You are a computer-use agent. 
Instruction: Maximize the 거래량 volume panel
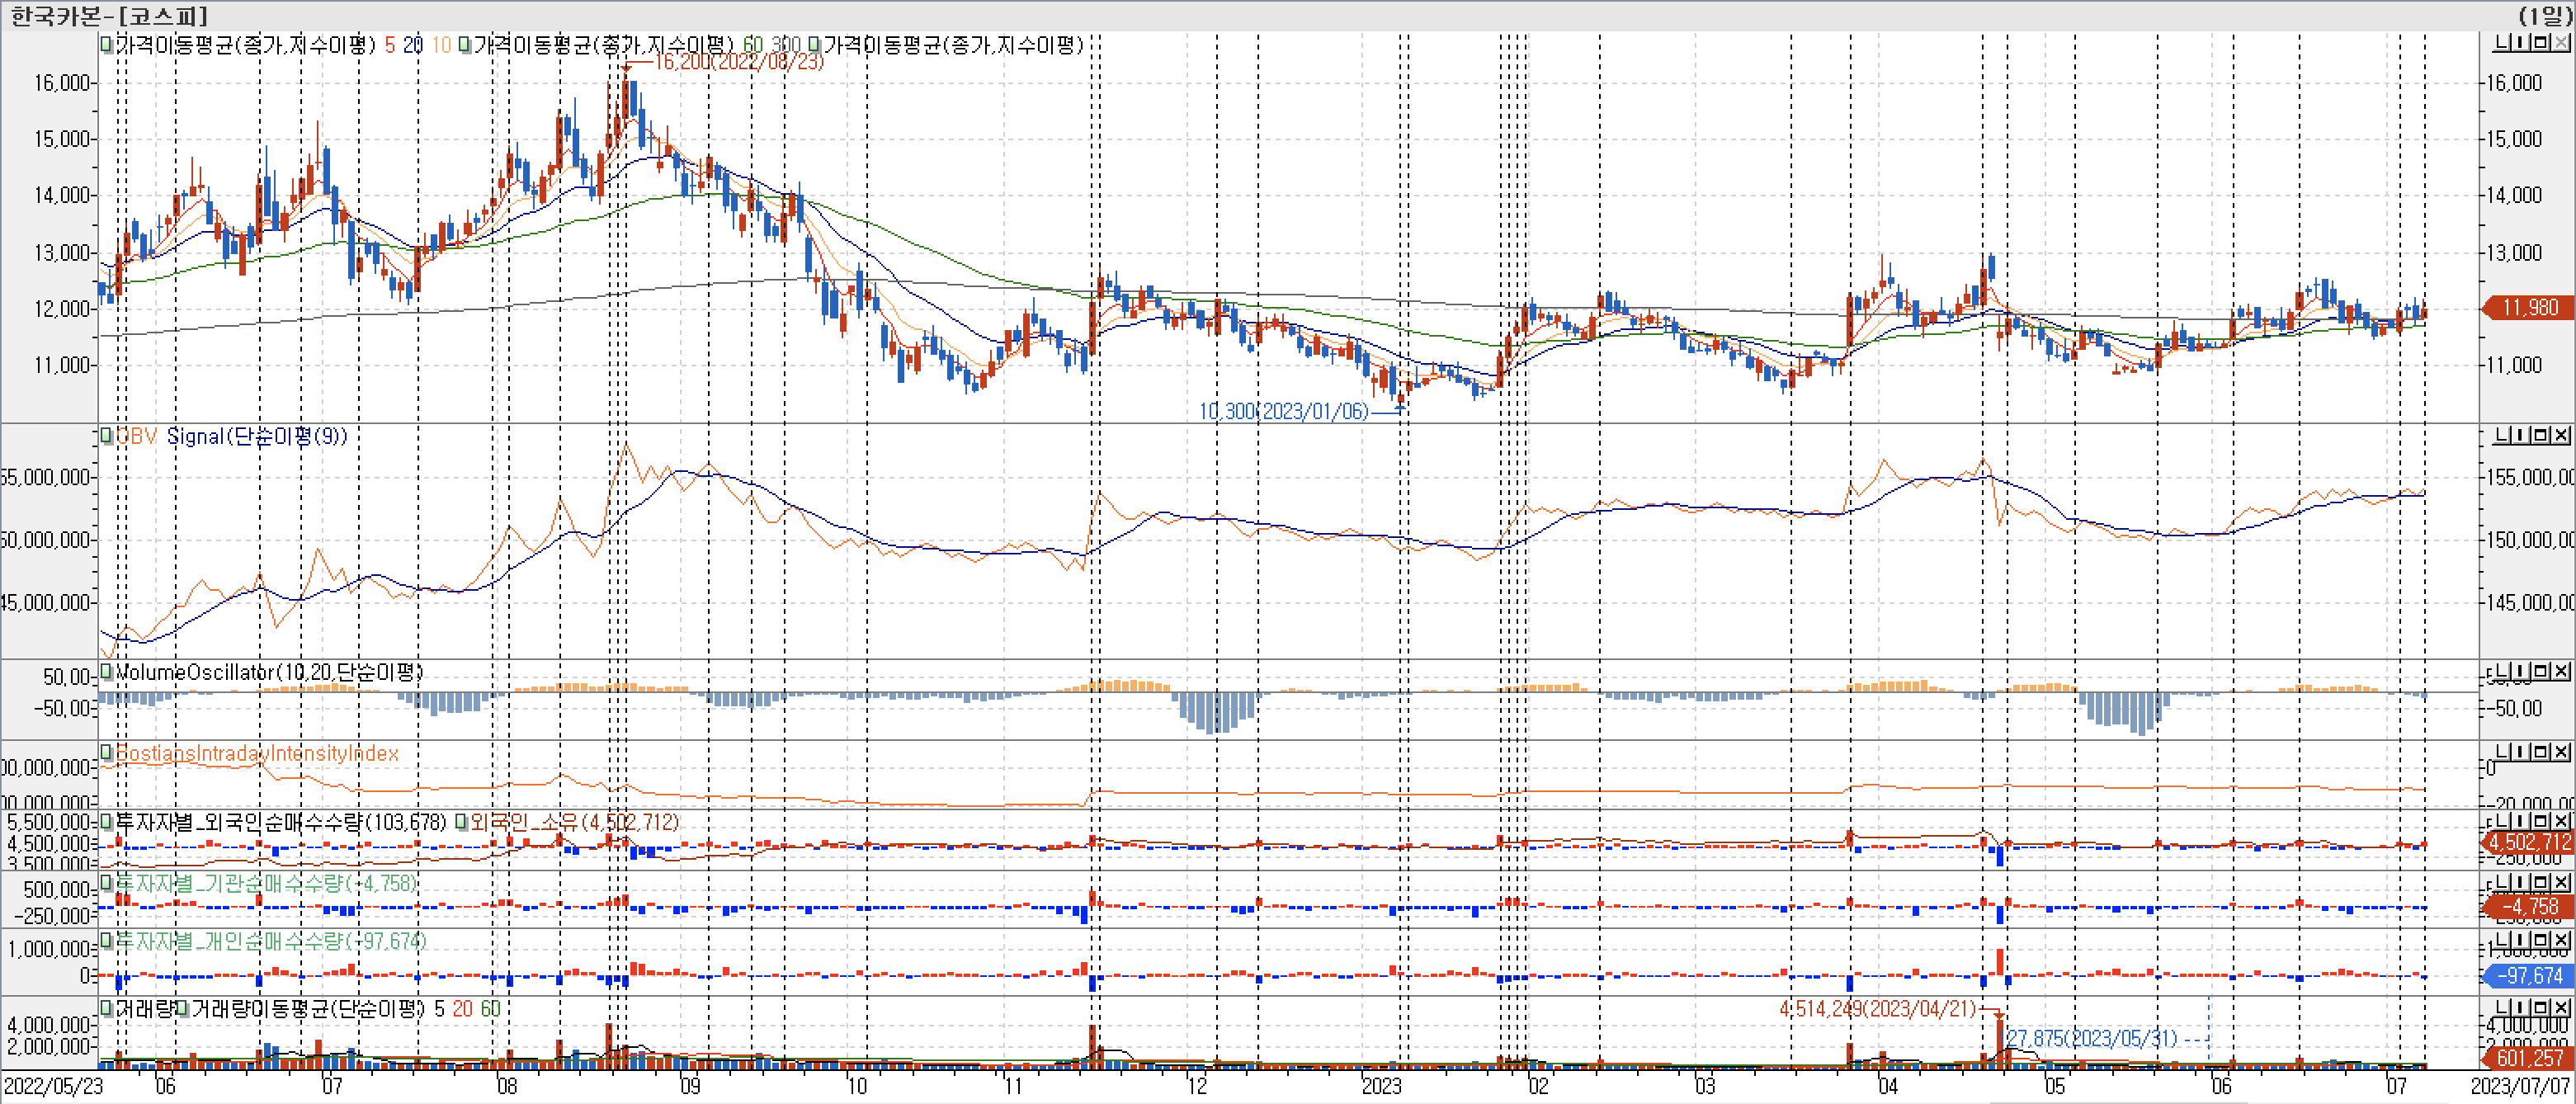[2541, 1008]
